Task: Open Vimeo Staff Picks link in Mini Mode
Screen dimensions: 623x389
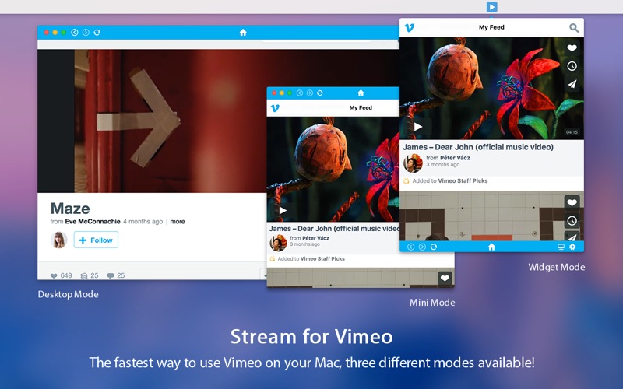Action: coord(322,258)
